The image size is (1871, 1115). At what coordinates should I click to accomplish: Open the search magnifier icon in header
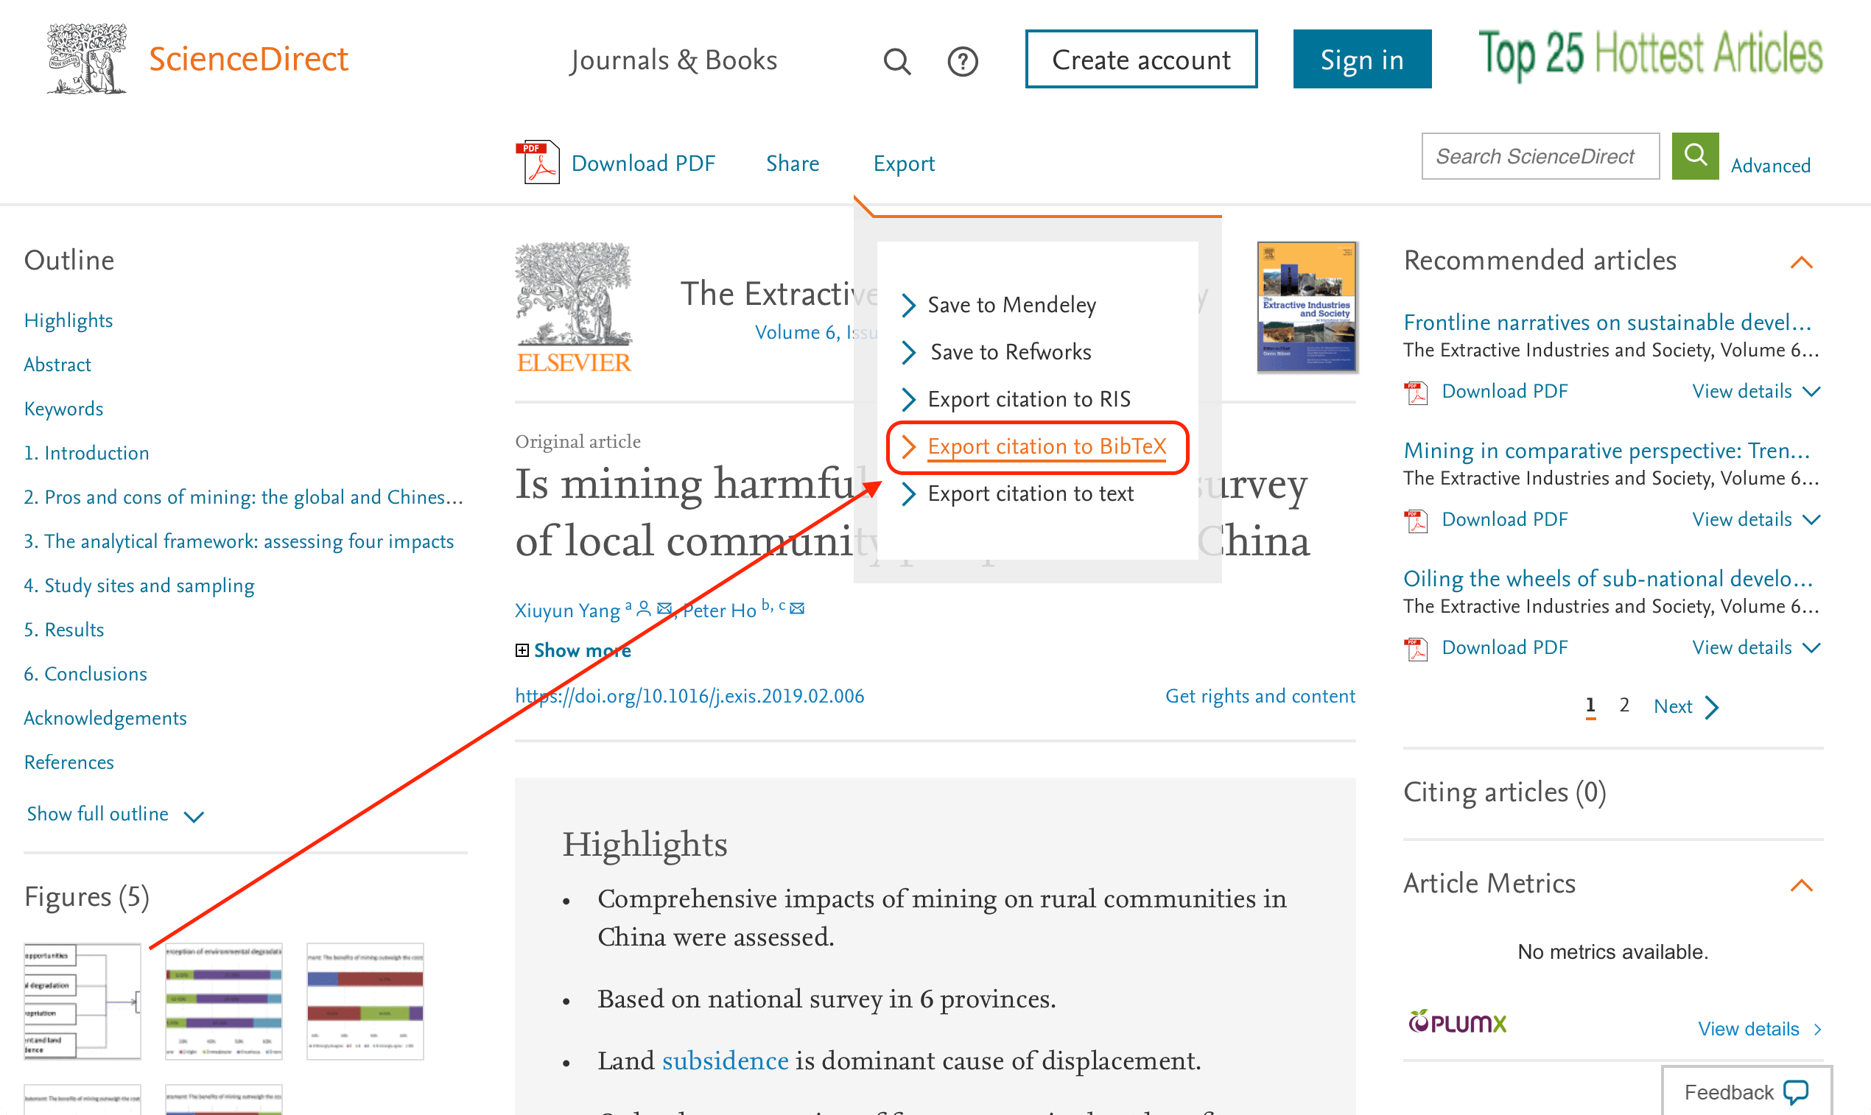point(896,61)
